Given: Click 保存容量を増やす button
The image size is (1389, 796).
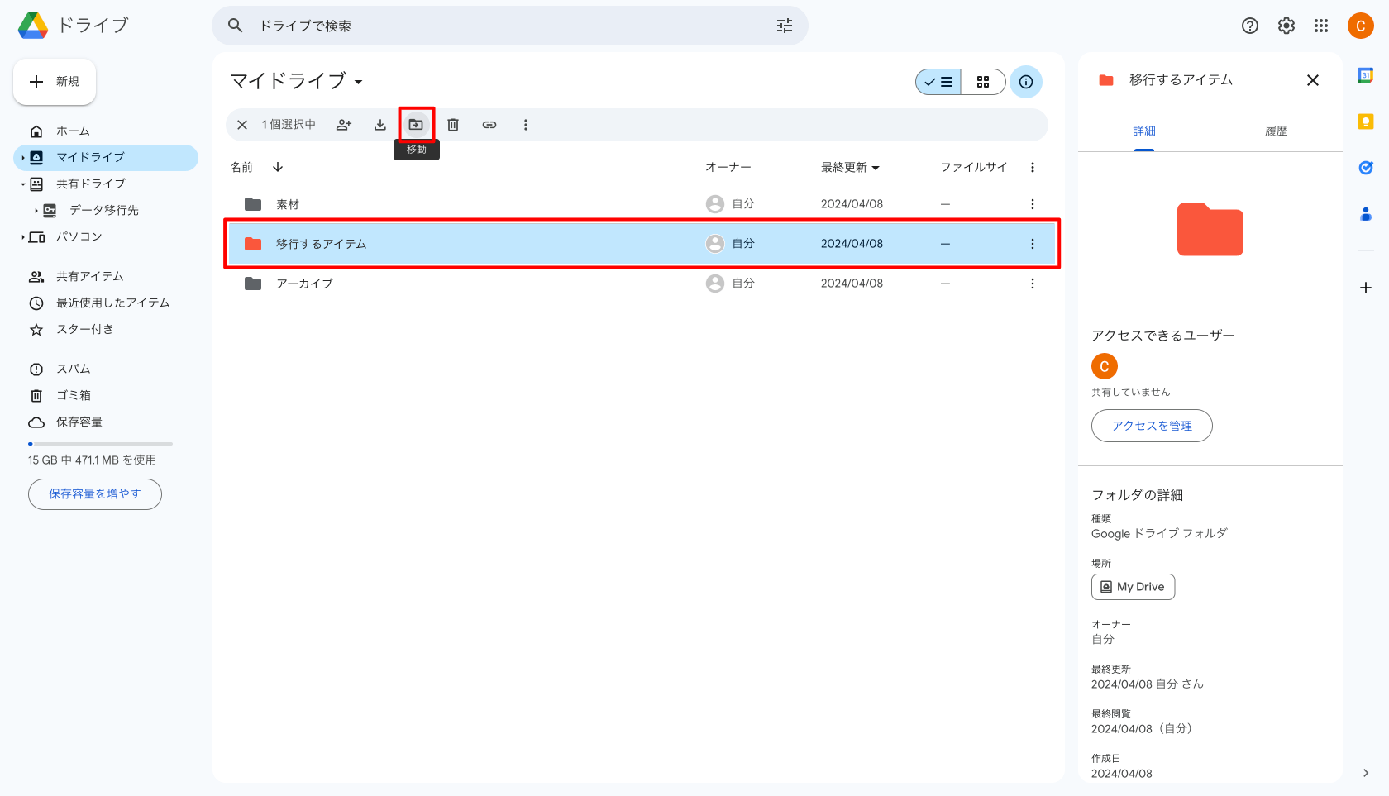Looking at the screenshot, I should click(x=95, y=494).
